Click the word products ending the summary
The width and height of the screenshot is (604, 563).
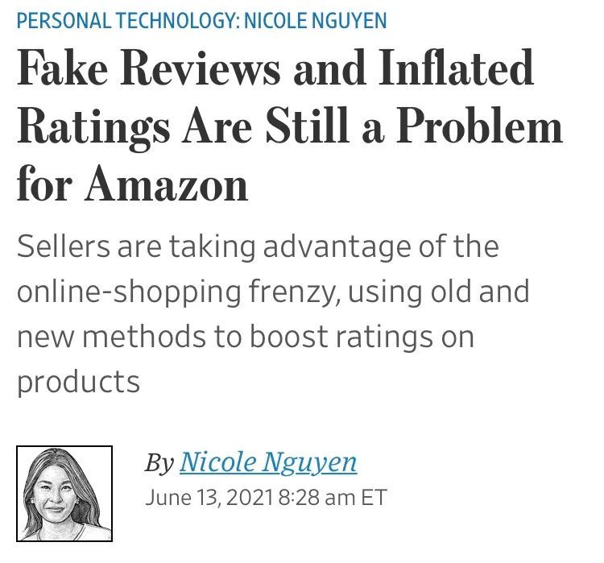(78, 382)
